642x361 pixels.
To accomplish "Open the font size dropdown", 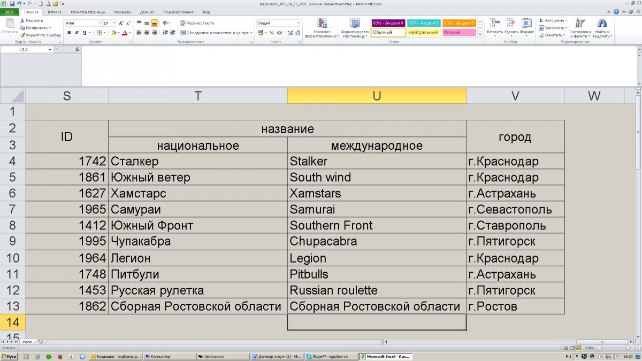I will [114, 23].
